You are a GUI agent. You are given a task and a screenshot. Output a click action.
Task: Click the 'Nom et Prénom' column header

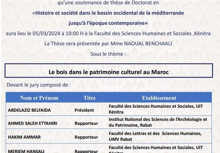(39, 98)
